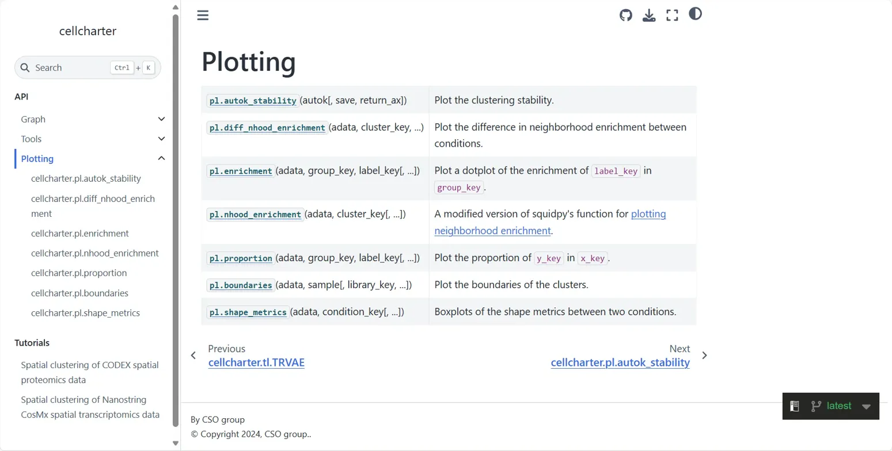Click the x_key code snippet
892x451 pixels.
tap(593, 258)
